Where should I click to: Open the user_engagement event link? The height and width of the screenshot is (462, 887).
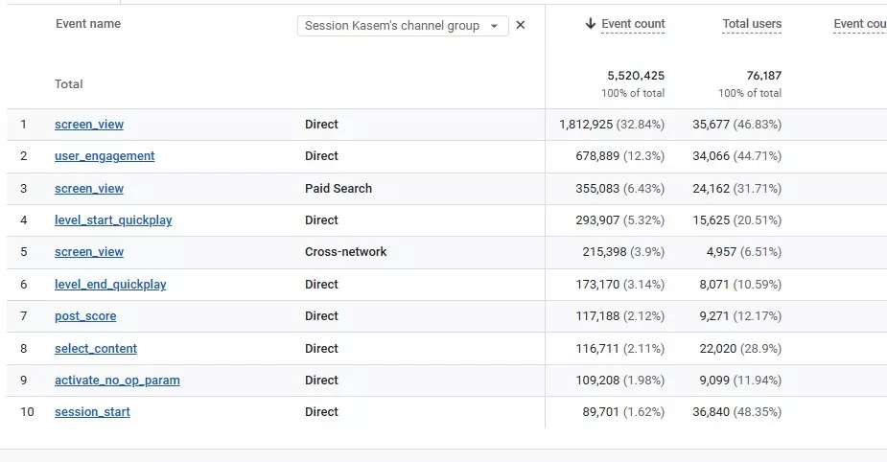pyautogui.click(x=105, y=156)
